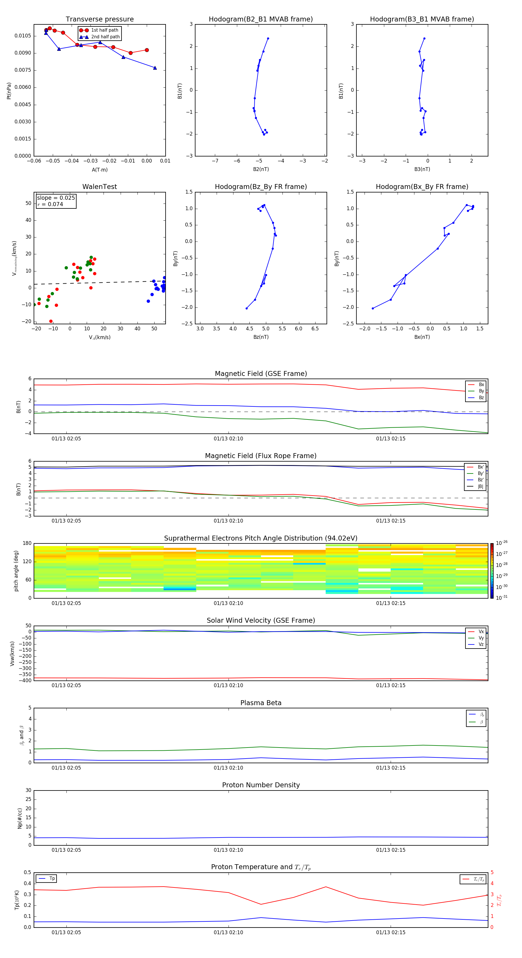
Task: Click the βp legend entry in Plasma Beta
Action: [476, 714]
